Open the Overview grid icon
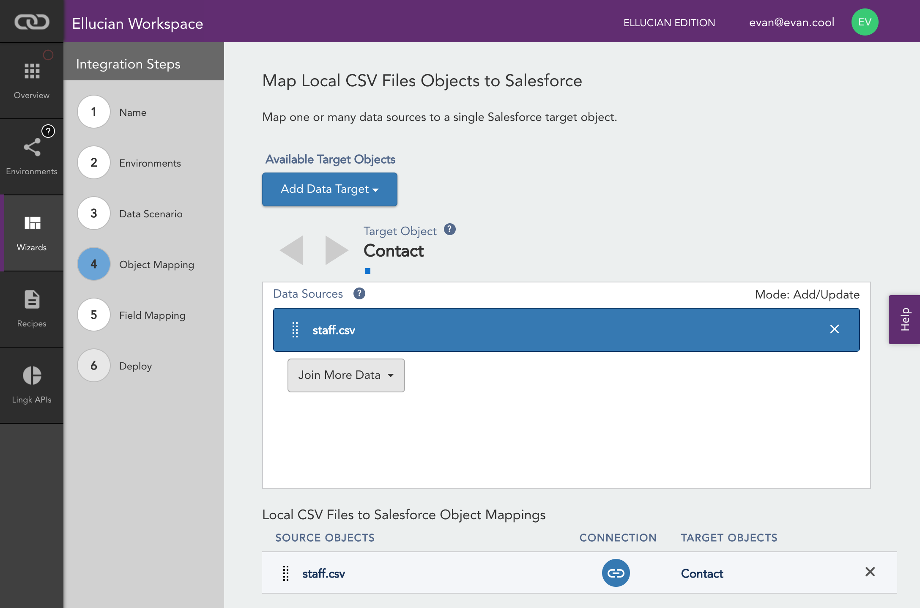Viewport: 920px width, 608px height. tap(32, 71)
